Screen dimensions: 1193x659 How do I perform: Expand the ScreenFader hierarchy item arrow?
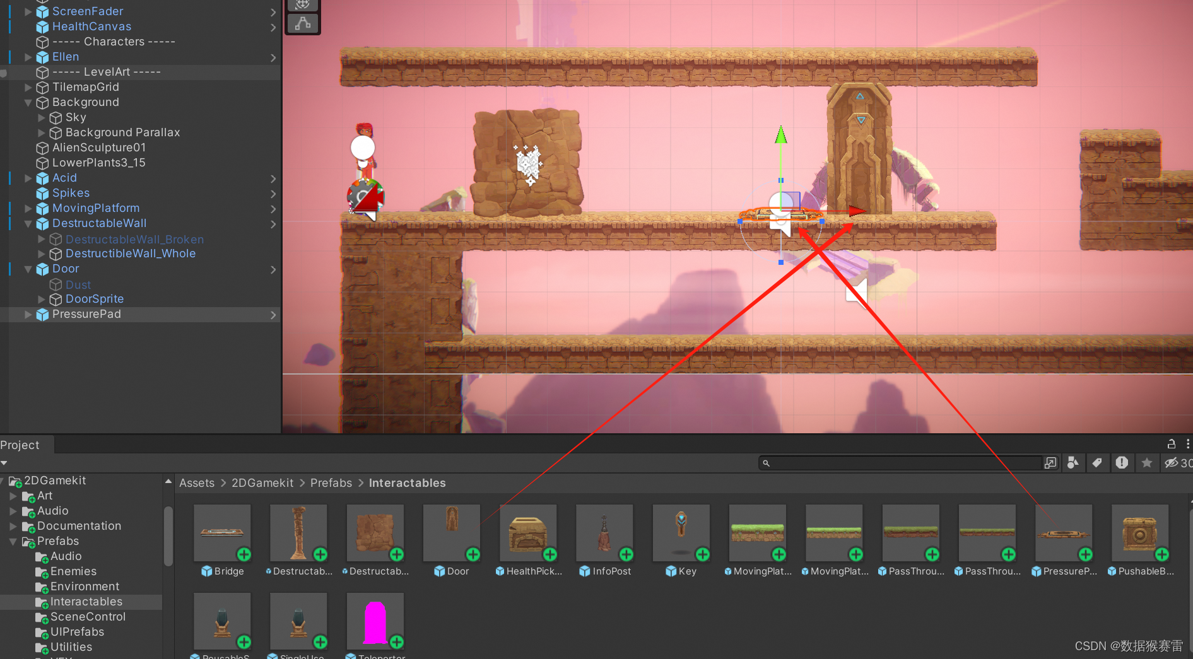[28, 11]
